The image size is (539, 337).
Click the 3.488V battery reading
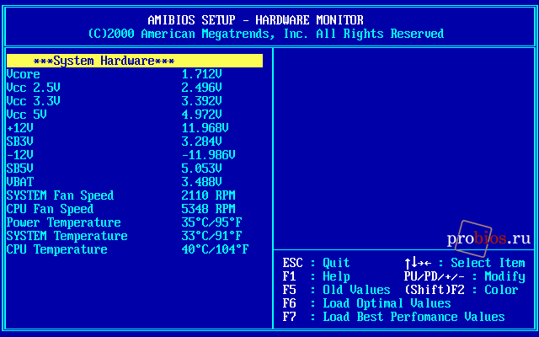point(202,182)
